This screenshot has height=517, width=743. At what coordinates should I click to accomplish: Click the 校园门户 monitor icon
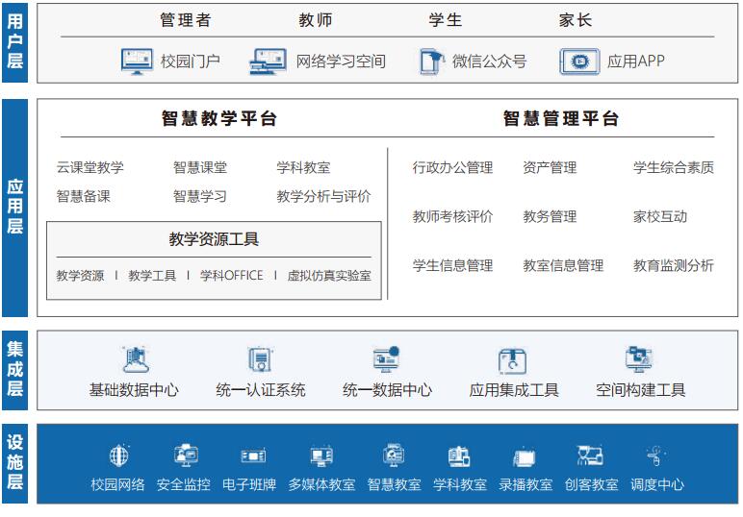(x=137, y=62)
